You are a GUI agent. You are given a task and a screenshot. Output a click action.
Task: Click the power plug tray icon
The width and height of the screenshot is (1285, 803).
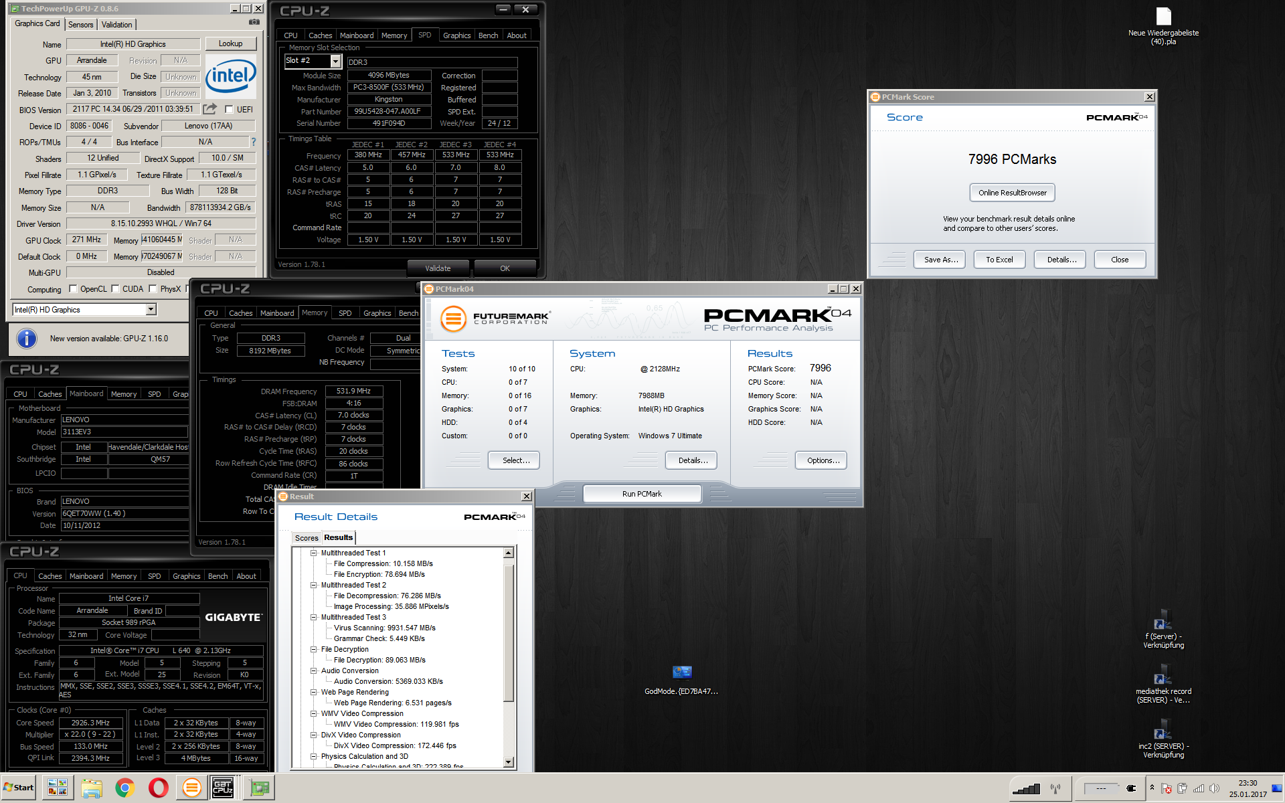click(1183, 788)
